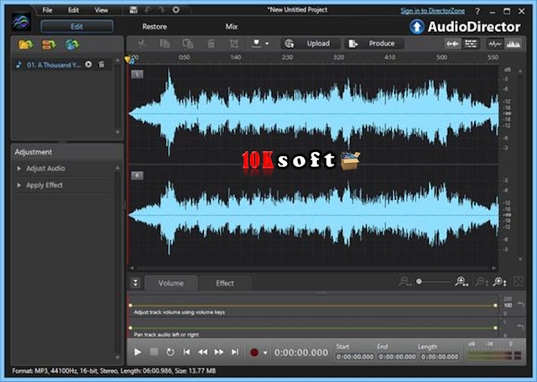The height and width of the screenshot is (382, 537).
Task: Open the View menu
Action: (101, 10)
